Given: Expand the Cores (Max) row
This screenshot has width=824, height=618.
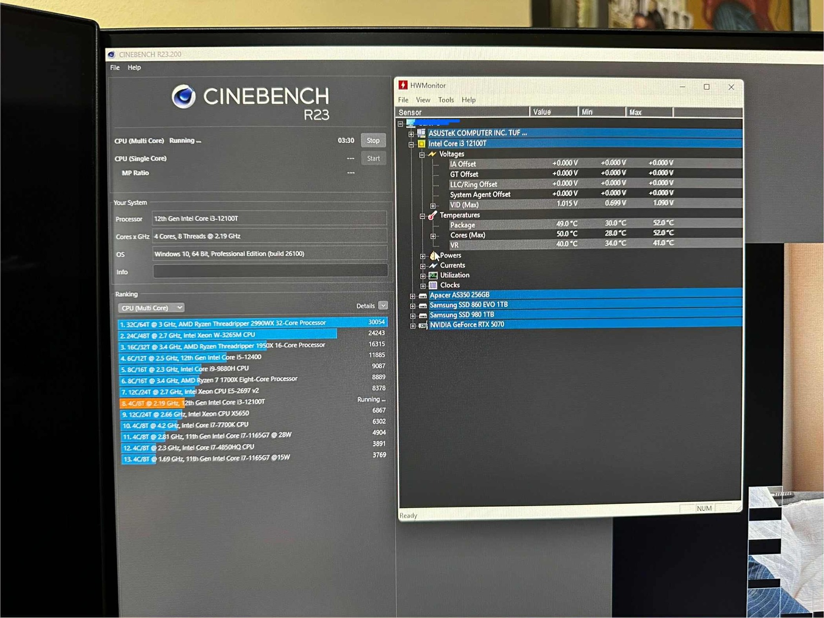Looking at the screenshot, I should [433, 236].
